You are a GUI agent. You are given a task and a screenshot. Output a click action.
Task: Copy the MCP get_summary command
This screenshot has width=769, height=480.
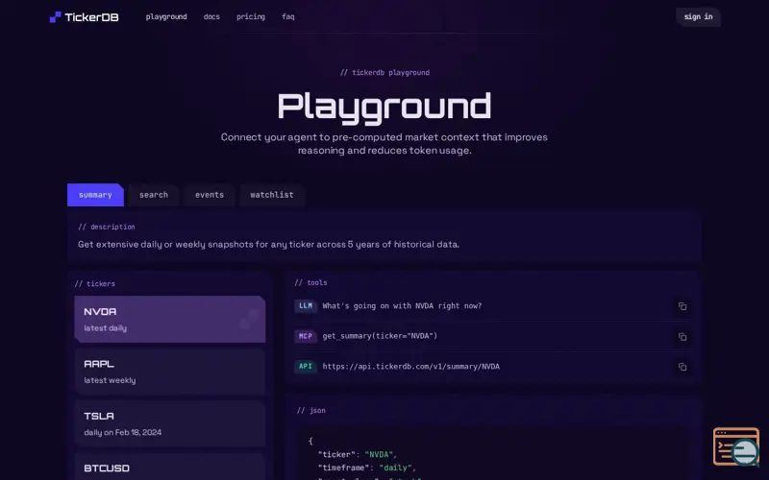pyautogui.click(x=682, y=337)
